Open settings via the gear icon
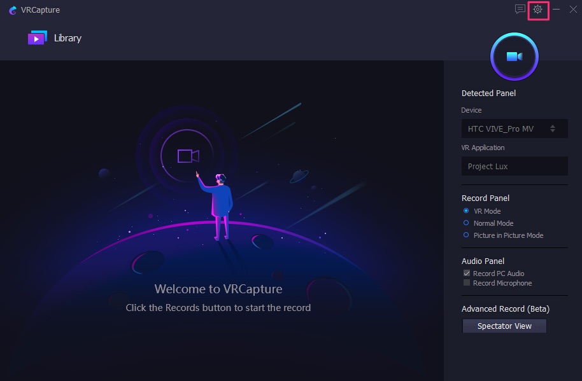582x381 pixels. point(537,10)
